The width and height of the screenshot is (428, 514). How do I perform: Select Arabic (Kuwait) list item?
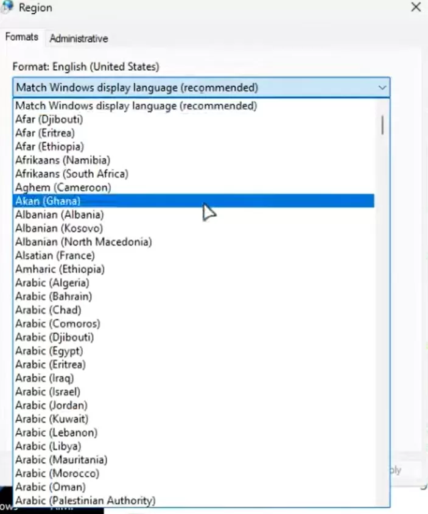point(194,419)
